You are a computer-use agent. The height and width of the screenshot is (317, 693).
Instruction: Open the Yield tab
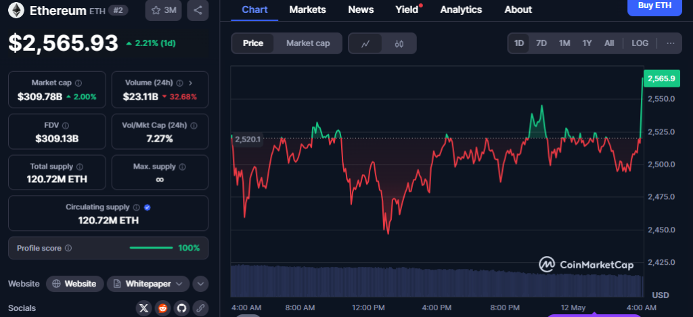tap(407, 9)
